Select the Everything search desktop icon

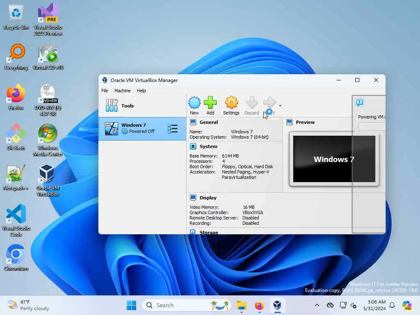coord(16,57)
